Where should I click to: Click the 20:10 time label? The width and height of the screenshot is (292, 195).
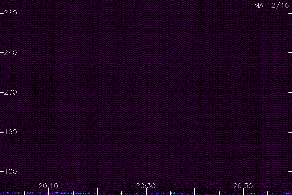(48, 186)
